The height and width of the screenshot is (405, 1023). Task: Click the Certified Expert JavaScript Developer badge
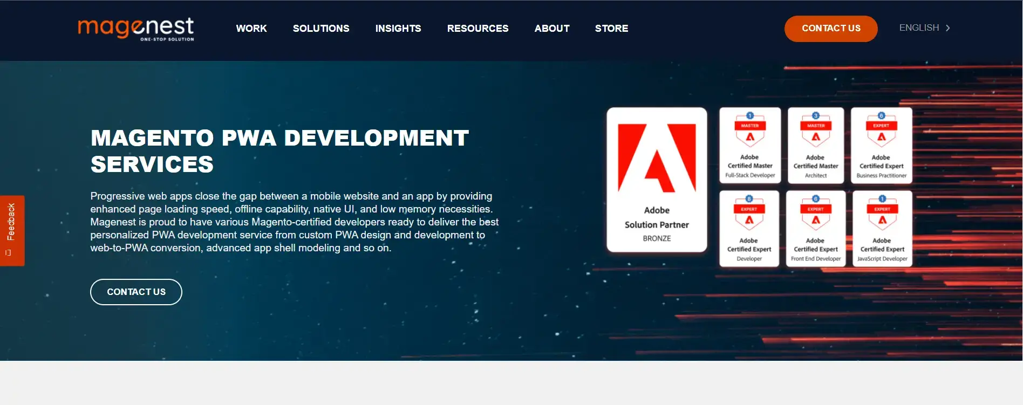click(x=883, y=229)
